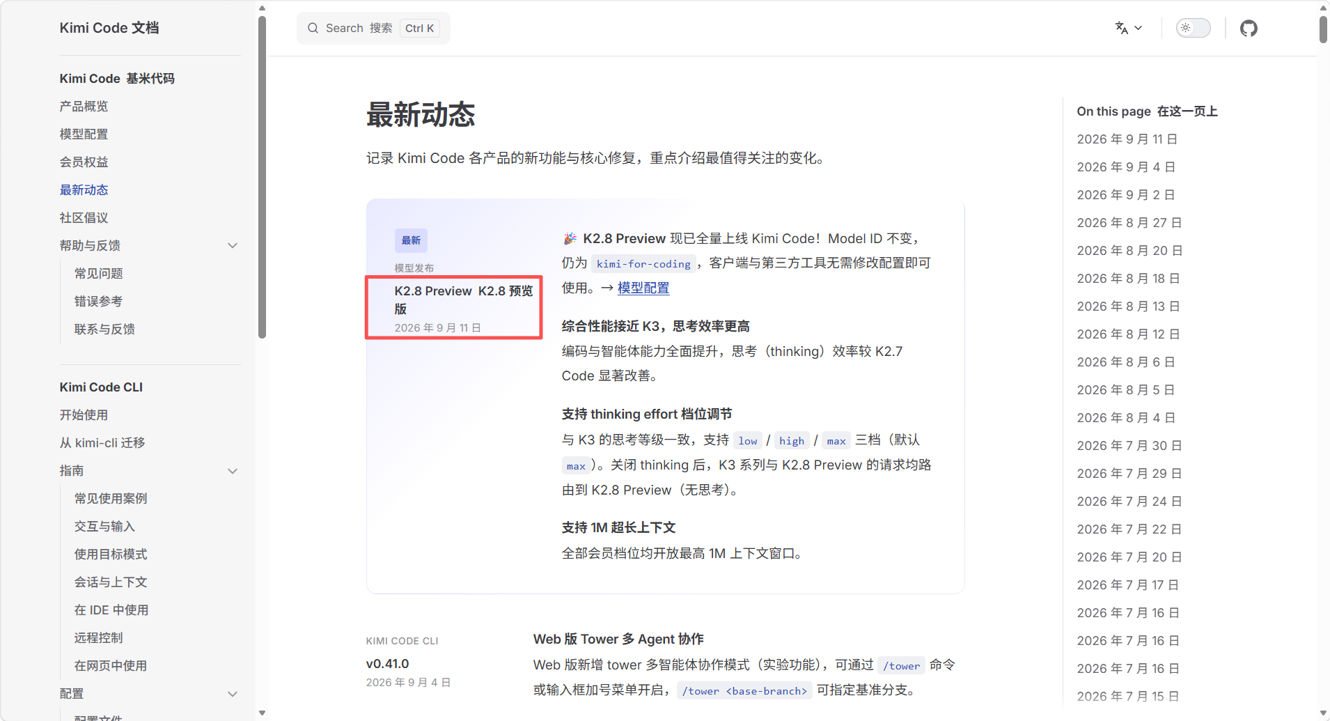Go to 会员权益 in the sidebar
The height and width of the screenshot is (721, 1330).
click(x=84, y=162)
